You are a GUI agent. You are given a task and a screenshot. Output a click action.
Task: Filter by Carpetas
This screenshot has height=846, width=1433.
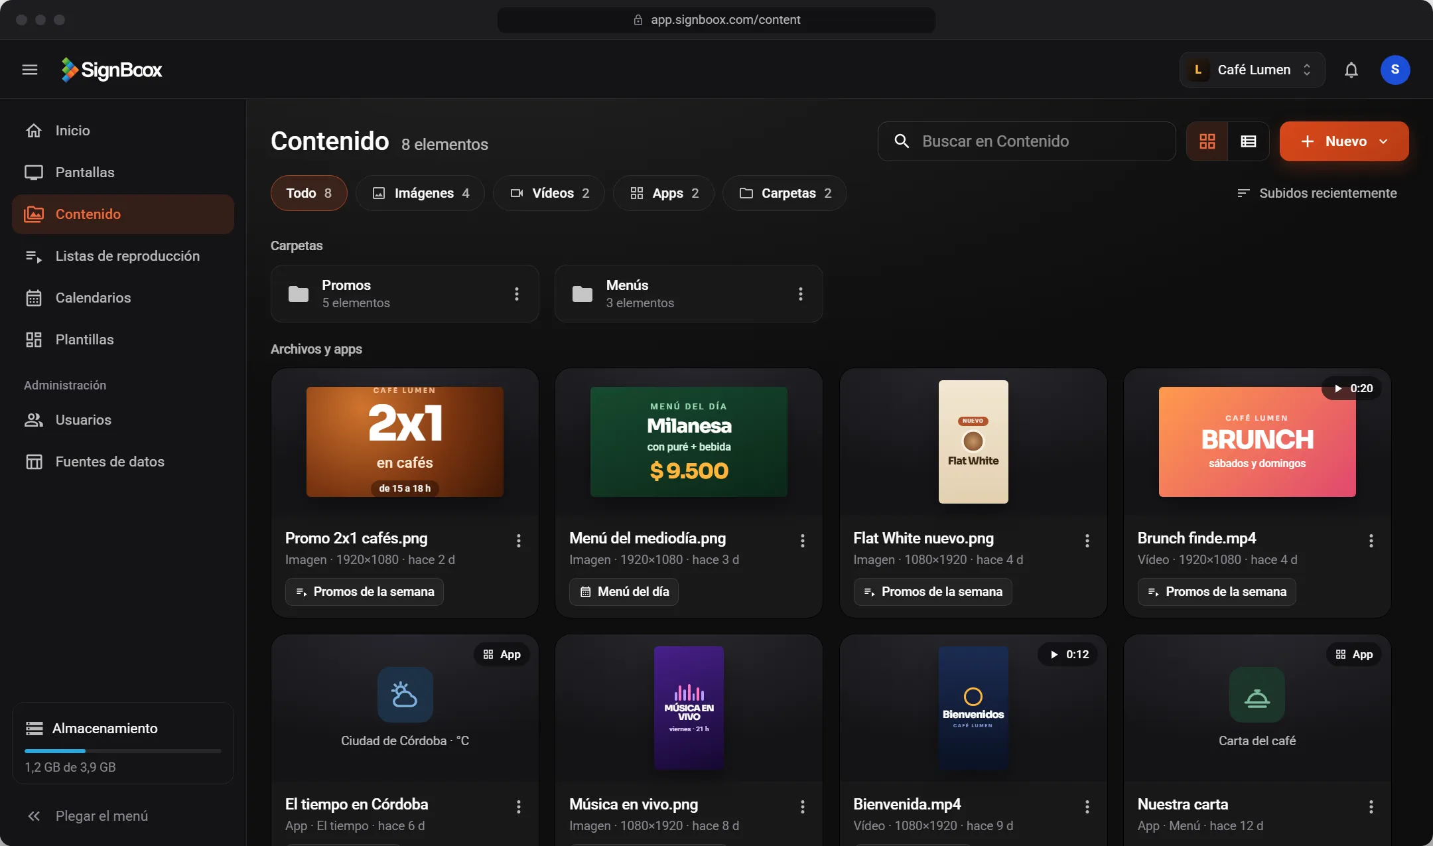coord(784,193)
